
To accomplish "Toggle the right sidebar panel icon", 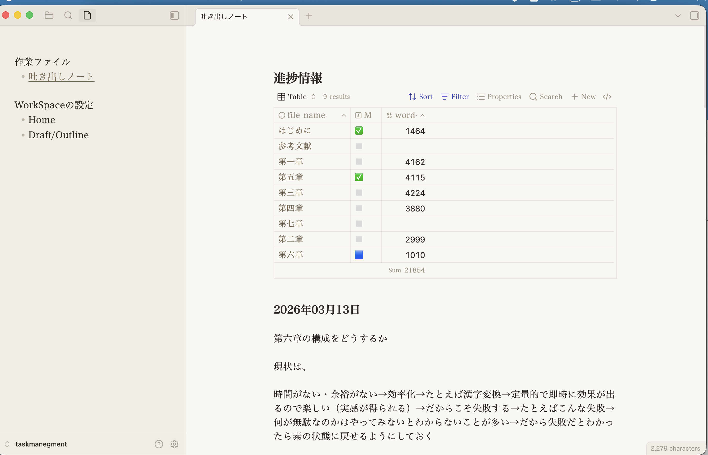I will pyautogui.click(x=694, y=15).
